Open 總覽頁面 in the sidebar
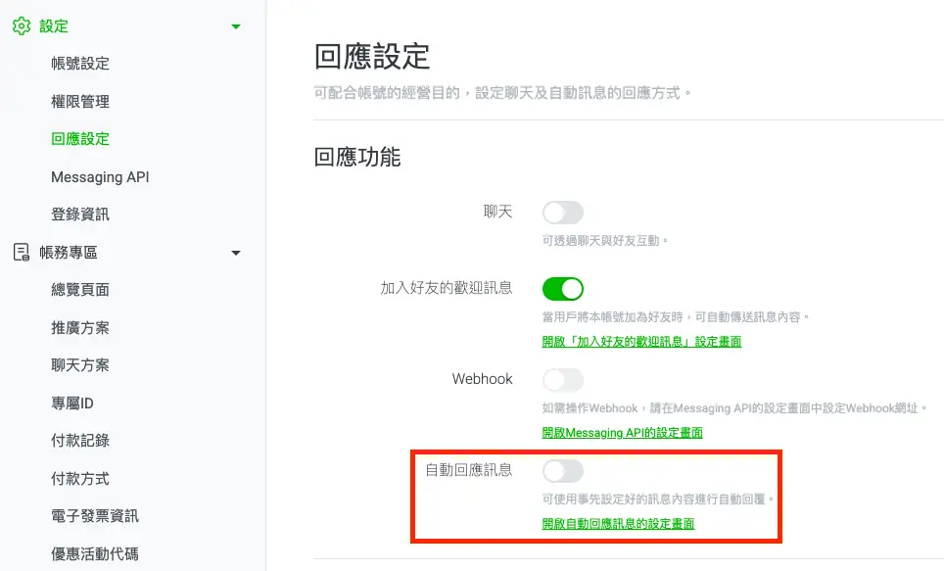Screen dimensions: 944x571 click(80, 290)
